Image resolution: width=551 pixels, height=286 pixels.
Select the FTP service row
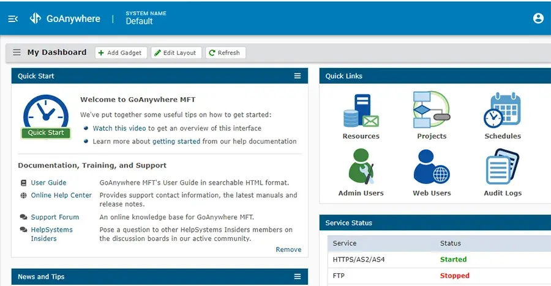point(439,276)
